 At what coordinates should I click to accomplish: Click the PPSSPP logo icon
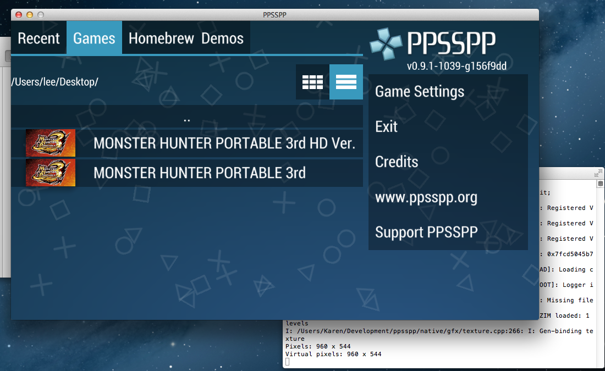pyautogui.click(x=386, y=44)
